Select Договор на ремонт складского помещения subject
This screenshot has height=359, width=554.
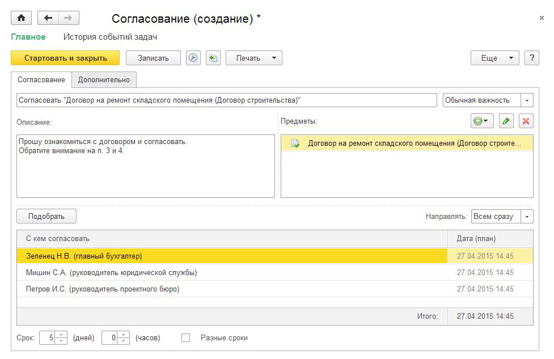pos(407,143)
